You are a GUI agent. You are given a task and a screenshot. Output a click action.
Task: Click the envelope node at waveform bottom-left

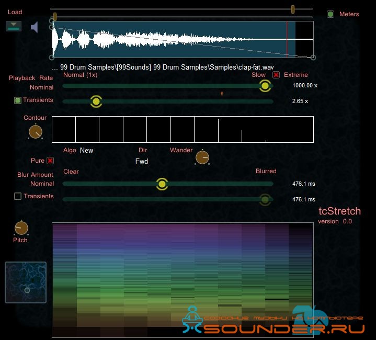pos(52,58)
